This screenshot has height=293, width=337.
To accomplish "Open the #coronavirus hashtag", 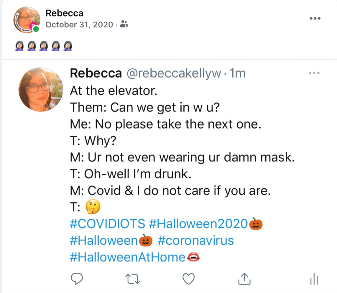I will point(196,240).
